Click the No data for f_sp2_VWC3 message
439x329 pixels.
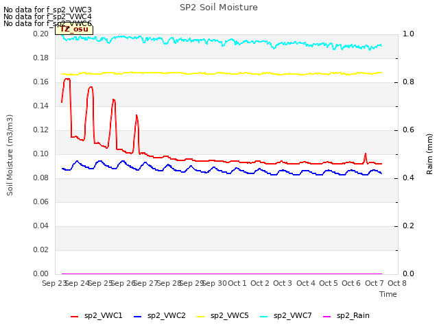(x=47, y=10)
